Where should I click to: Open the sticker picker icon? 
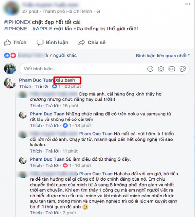point(183,69)
